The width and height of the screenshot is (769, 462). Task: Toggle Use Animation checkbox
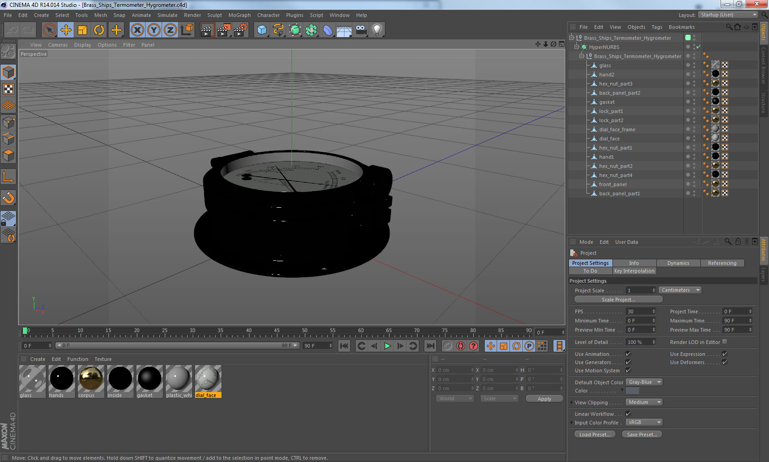628,354
